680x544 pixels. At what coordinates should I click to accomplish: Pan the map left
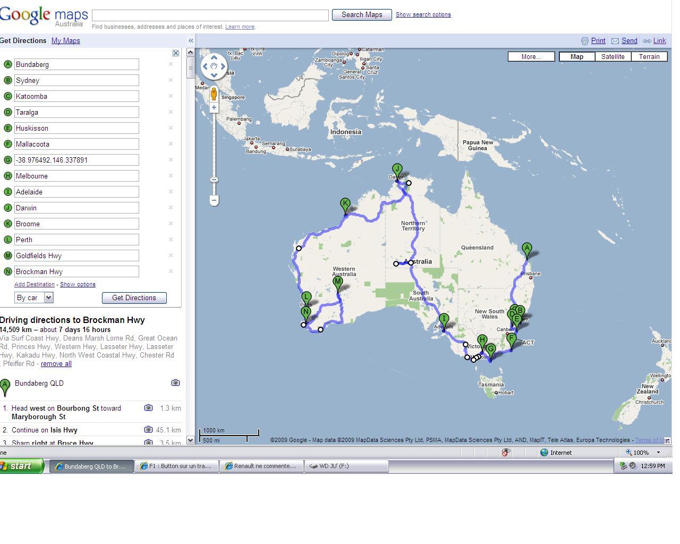pos(205,66)
